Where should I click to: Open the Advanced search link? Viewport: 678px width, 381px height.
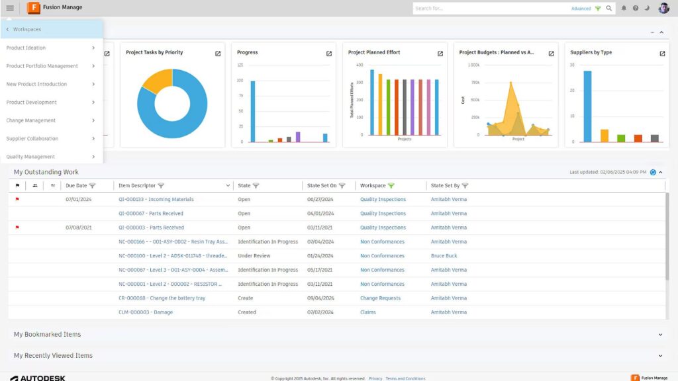click(581, 8)
